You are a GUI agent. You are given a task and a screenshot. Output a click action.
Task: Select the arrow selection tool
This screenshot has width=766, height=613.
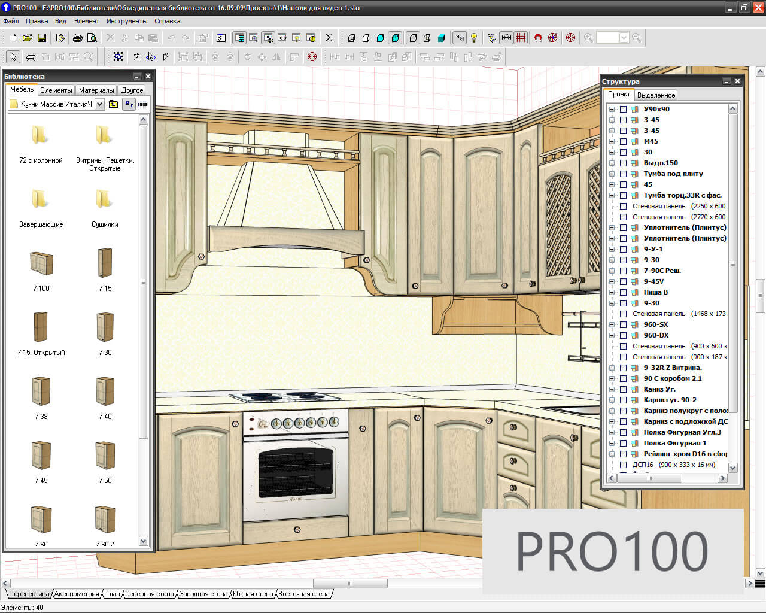tap(13, 57)
